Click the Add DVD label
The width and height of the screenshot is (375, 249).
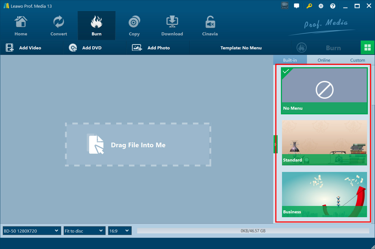(92, 48)
